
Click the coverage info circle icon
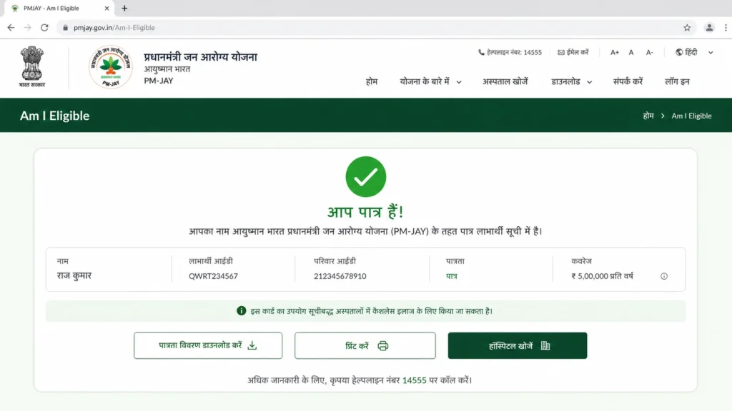tap(664, 276)
